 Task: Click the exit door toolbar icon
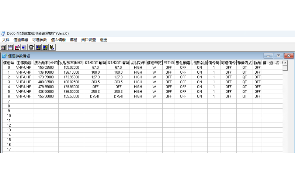(x=52, y=47)
